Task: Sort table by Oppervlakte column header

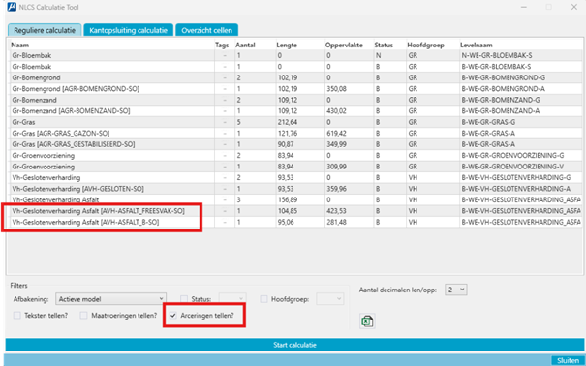Action: pos(344,45)
